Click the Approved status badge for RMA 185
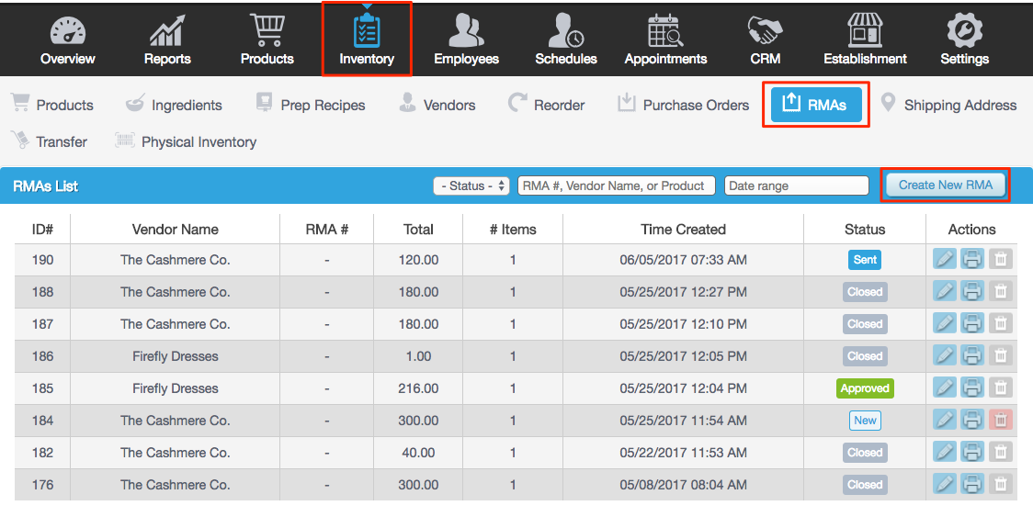 click(x=865, y=388)
